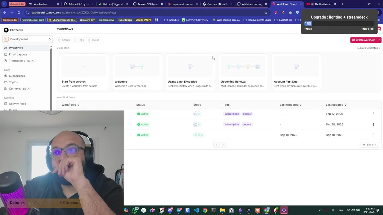This screenshot has height=215, width=383.
Task: Click the bookmarks apps grid icon
Action: (x=156, y=20)
